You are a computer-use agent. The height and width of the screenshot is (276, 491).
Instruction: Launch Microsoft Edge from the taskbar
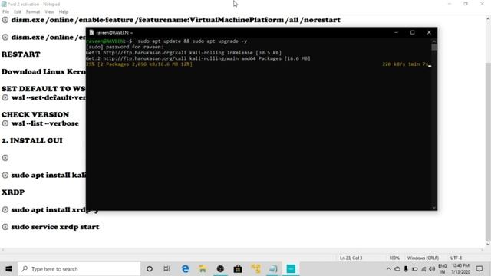185,269
